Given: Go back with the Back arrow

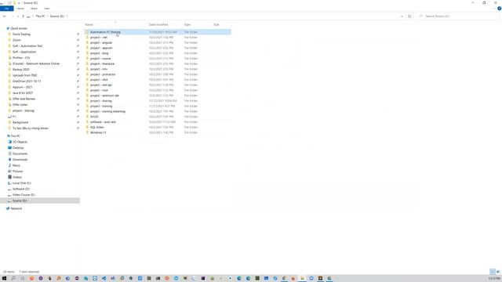Looking at the screenshot, I should [5, 16].
